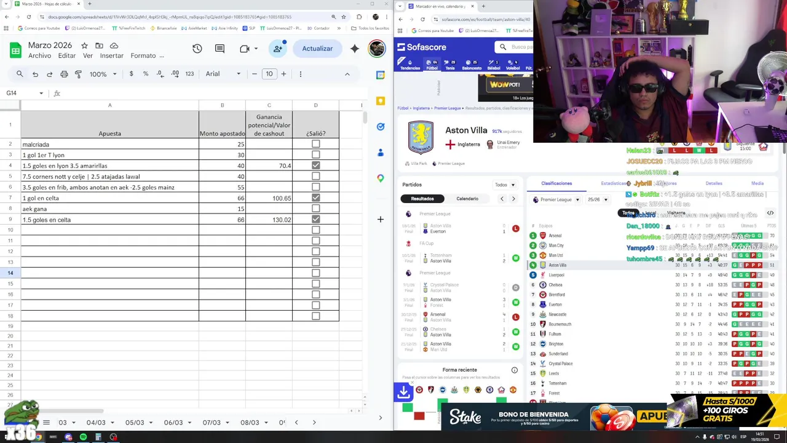
Task: Switch to the 06/03 sheet tab
Action: tap(173, 423)
